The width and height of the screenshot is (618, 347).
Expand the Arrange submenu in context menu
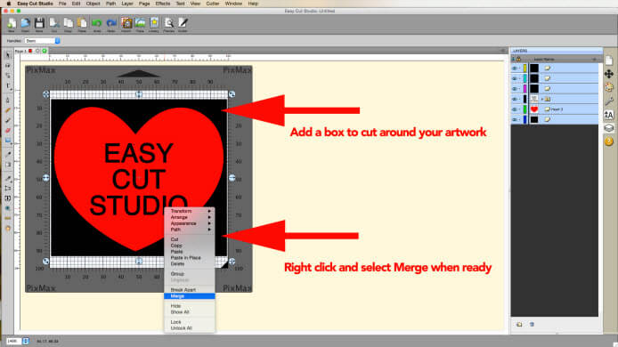pyautogui.click(x=190, y=217)
